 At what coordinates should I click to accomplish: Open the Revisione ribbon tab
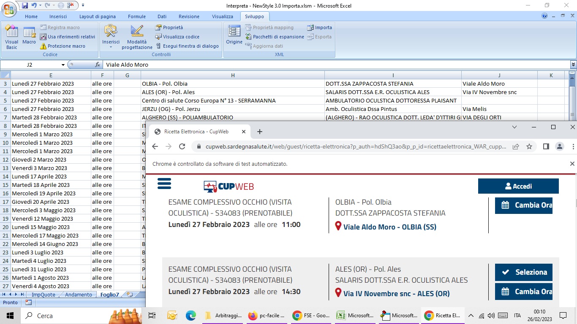(x=189, y=16)
